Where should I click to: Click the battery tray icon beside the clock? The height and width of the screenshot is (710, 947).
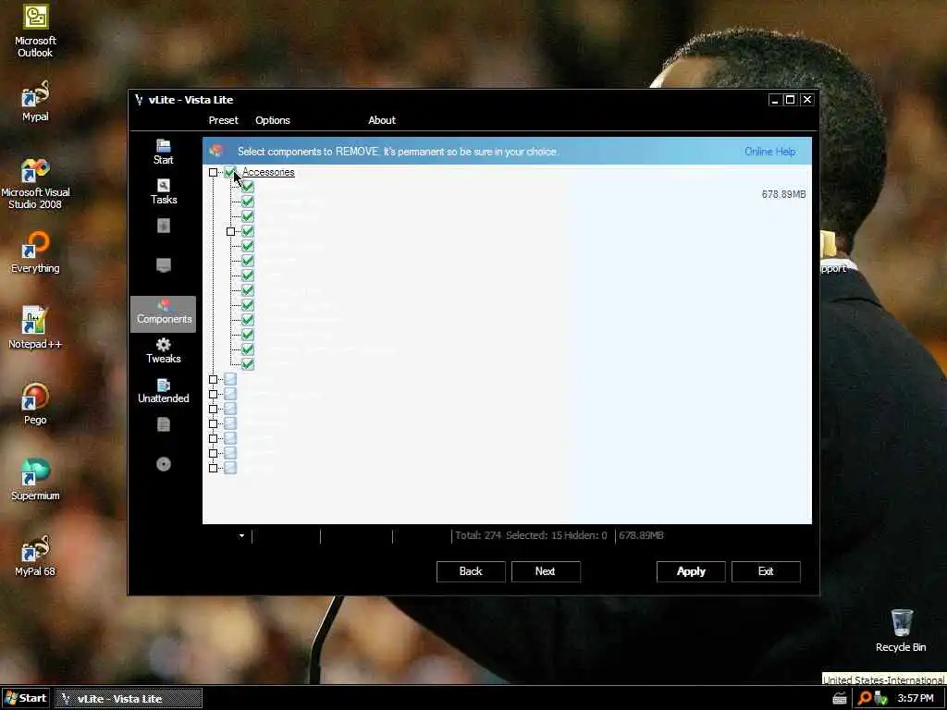coord(880,698)
